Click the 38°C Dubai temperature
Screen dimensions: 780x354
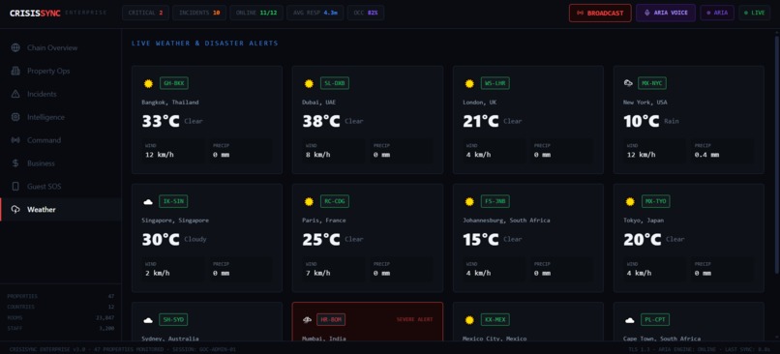(321, 121)
